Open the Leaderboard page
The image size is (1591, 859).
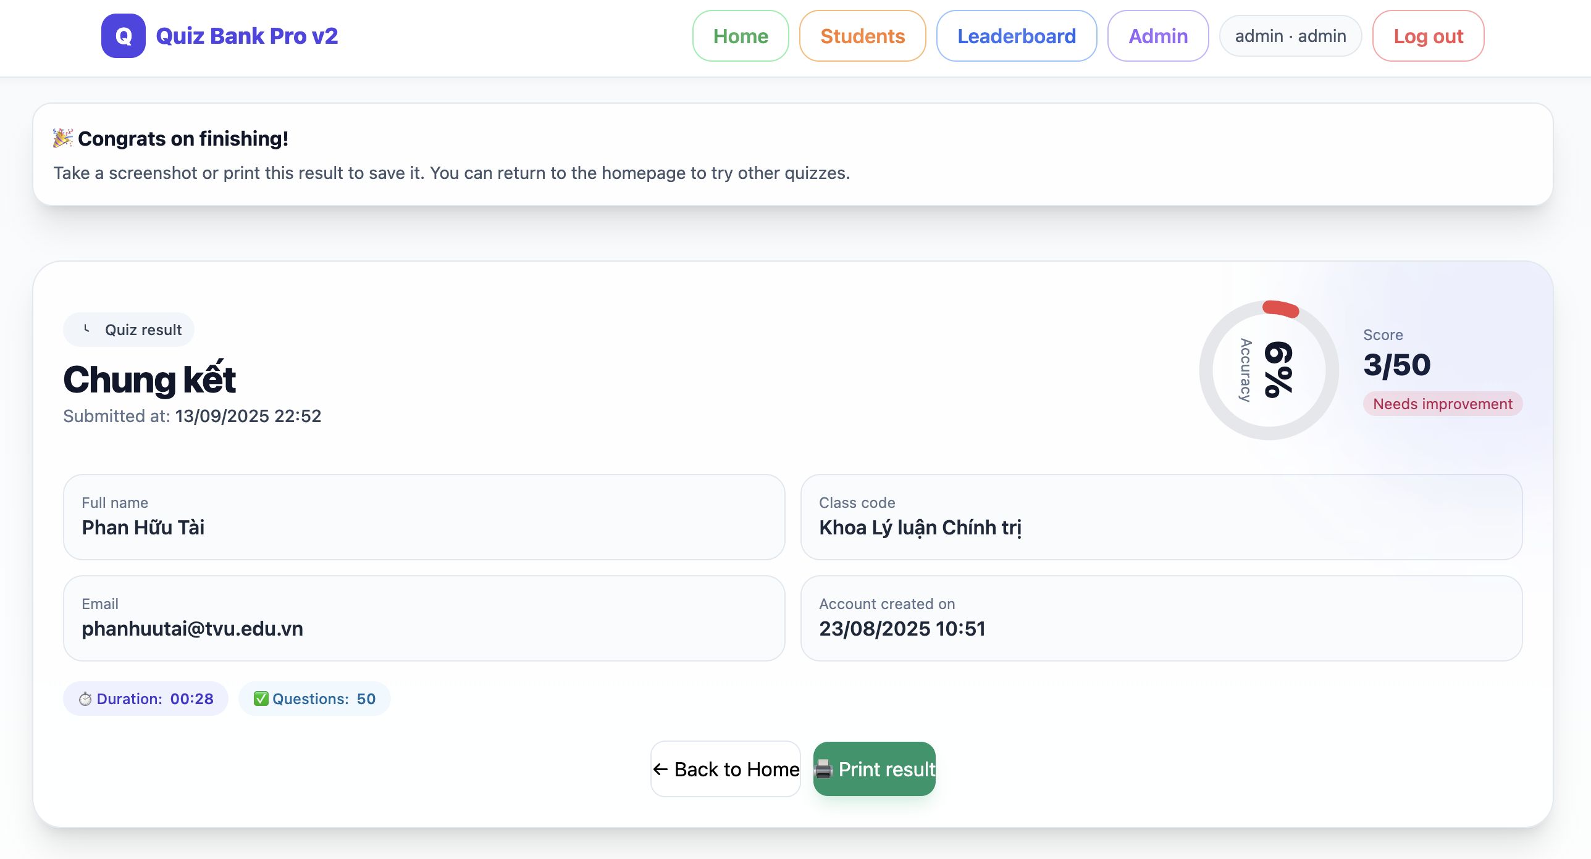coord(1016,36)
